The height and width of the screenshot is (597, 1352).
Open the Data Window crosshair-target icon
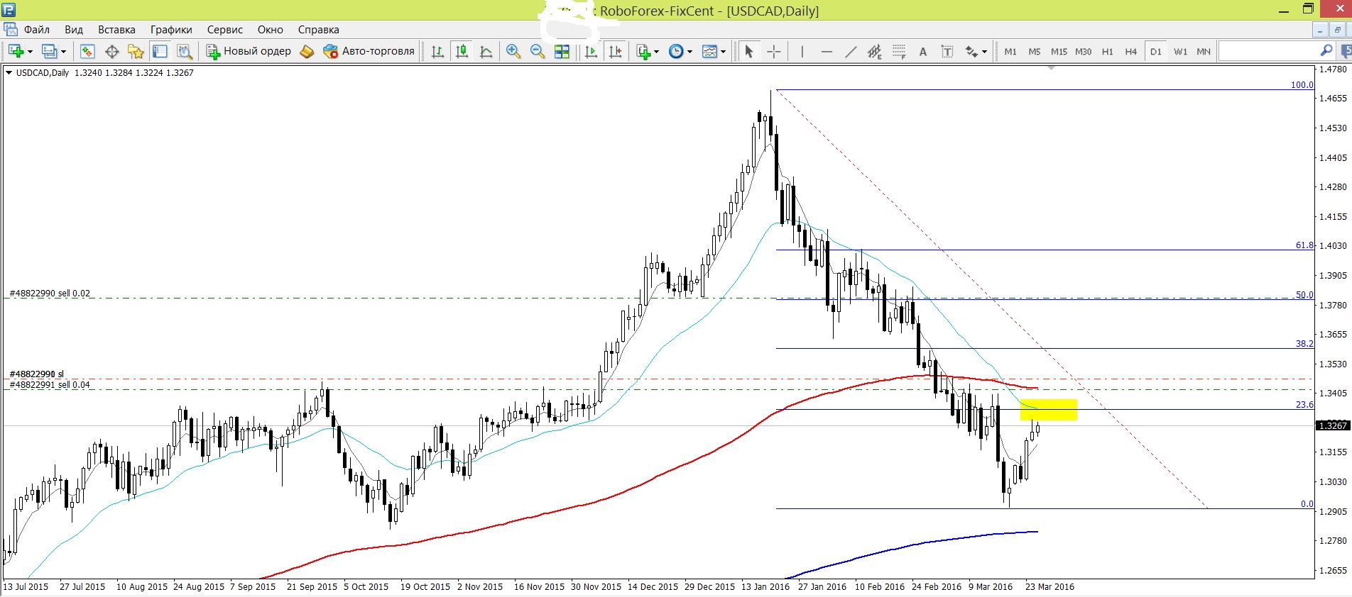pyautogui.click(x=111, y=51)
